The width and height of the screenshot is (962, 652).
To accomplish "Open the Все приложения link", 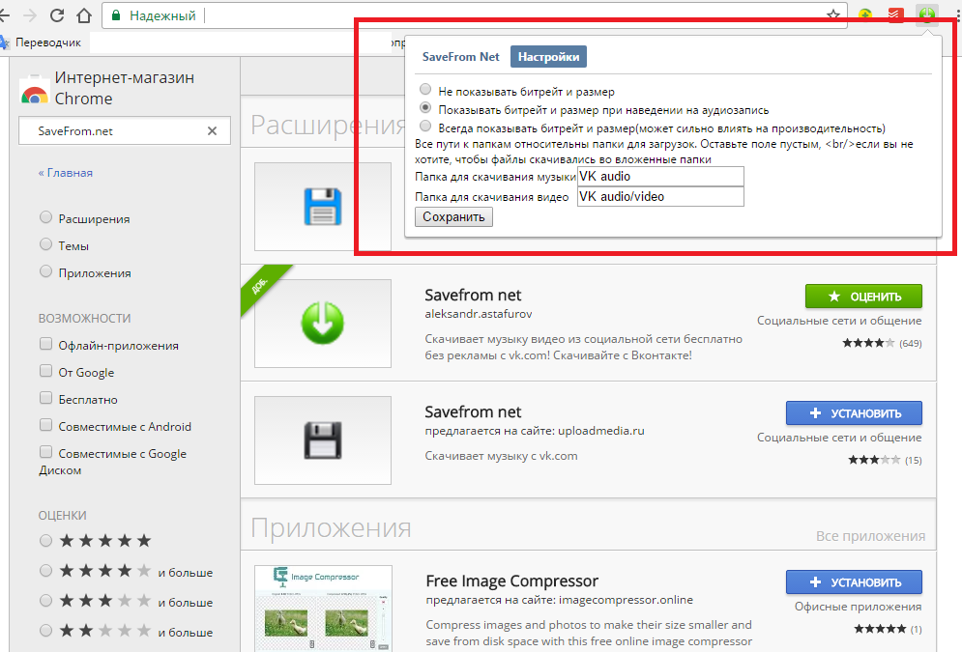I will [x=870, y=536].
